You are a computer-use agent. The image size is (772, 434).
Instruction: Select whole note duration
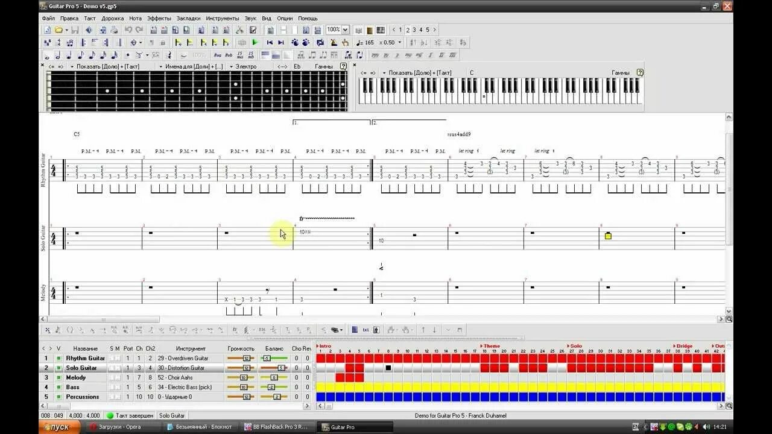[x=47, y=55]
